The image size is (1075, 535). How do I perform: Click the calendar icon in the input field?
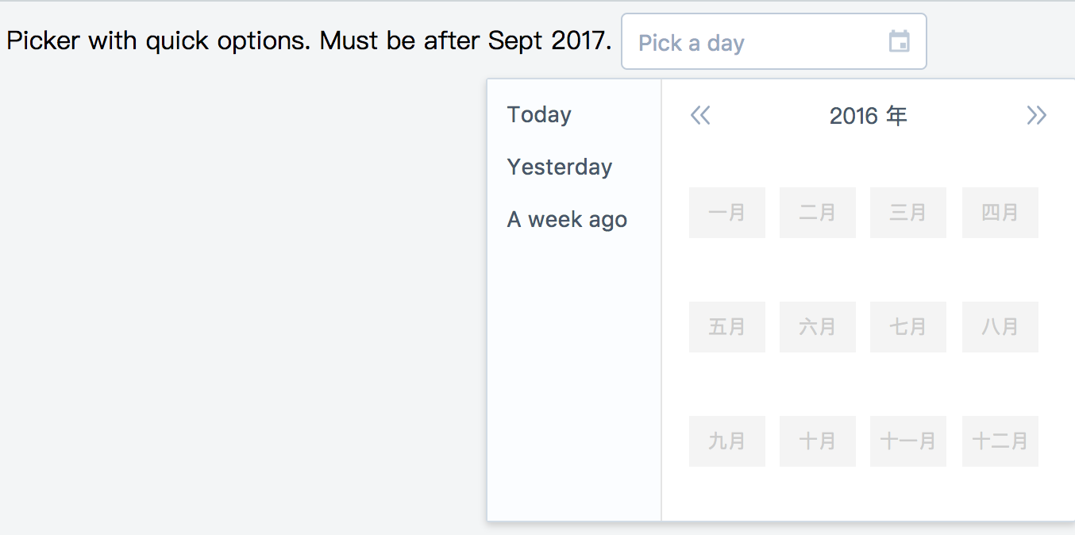[900, 42]
